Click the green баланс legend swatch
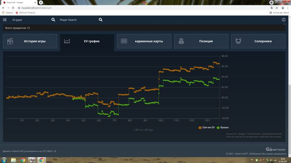The width and height of the screenshot is (291, 163). (x=218, y=127)
